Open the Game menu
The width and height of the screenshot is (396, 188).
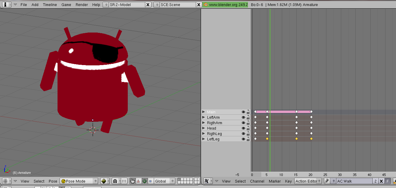(x=66, y=5)
